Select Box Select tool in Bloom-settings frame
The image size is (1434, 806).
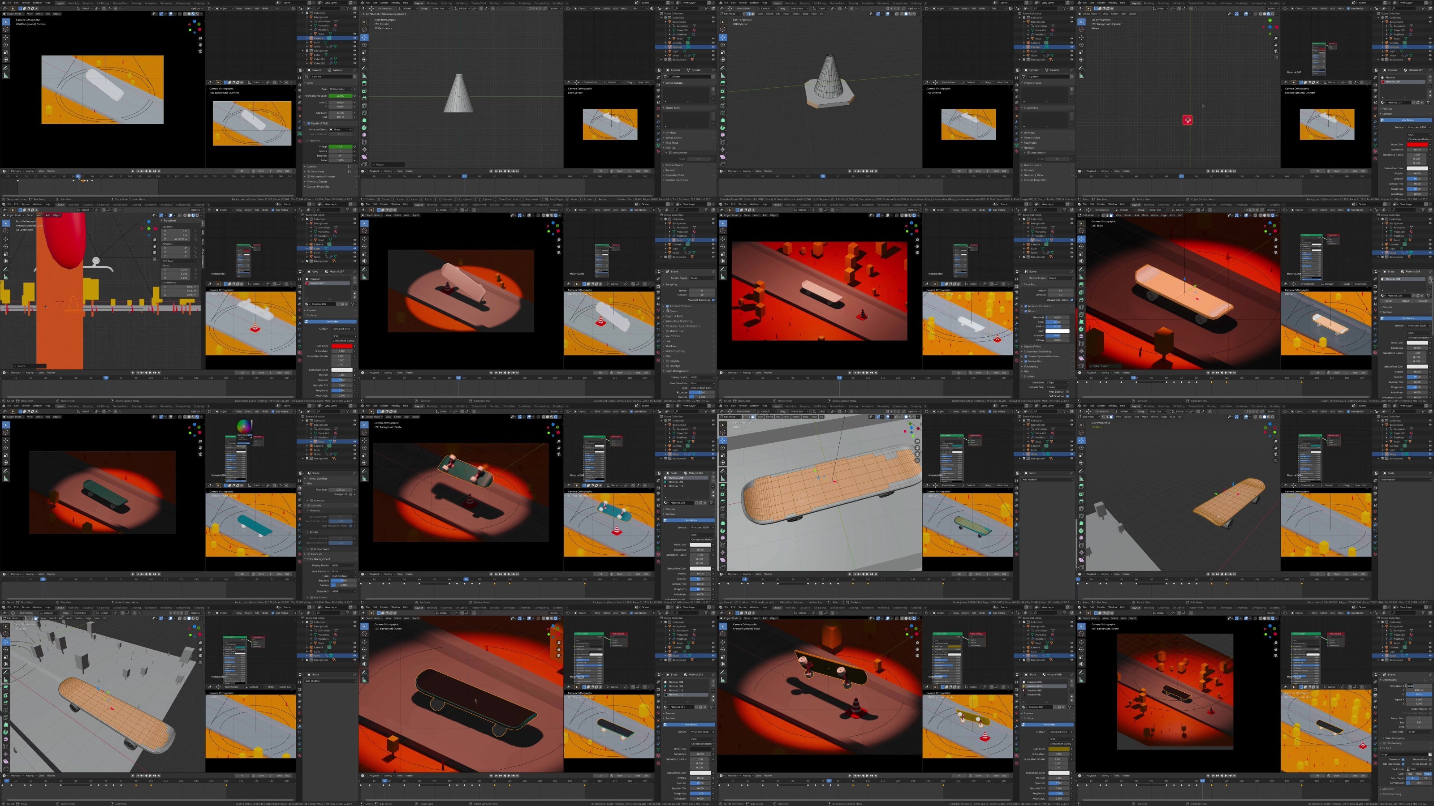click(x=723, y=223)
